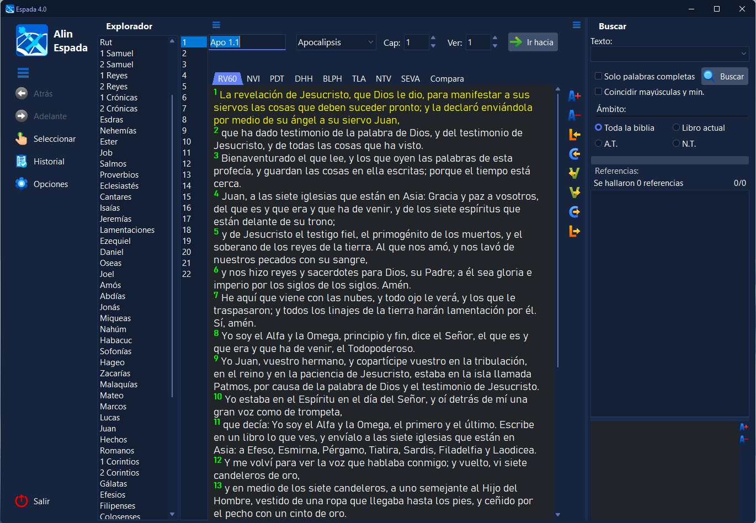756x523 pixels.
Task: Select Salmos in the Explorador list
Action: click(113, 164)
